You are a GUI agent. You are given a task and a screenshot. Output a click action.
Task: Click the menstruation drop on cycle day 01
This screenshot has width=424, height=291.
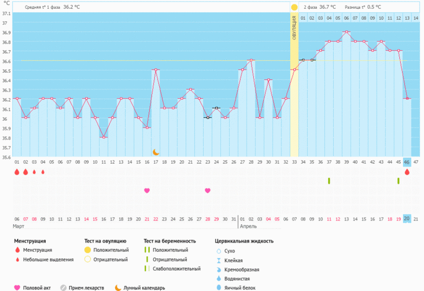[17, 172]
